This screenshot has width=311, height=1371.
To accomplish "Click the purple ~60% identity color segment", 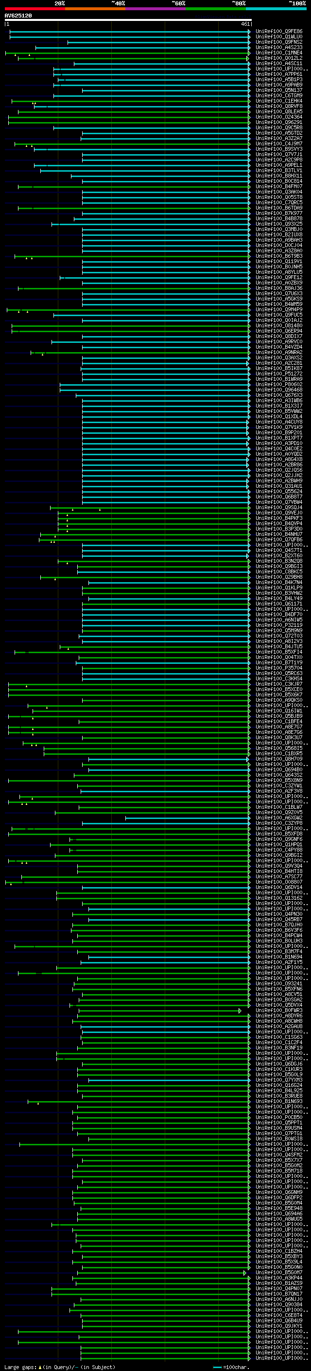I will pyautogui.click(x=156, y=9).
